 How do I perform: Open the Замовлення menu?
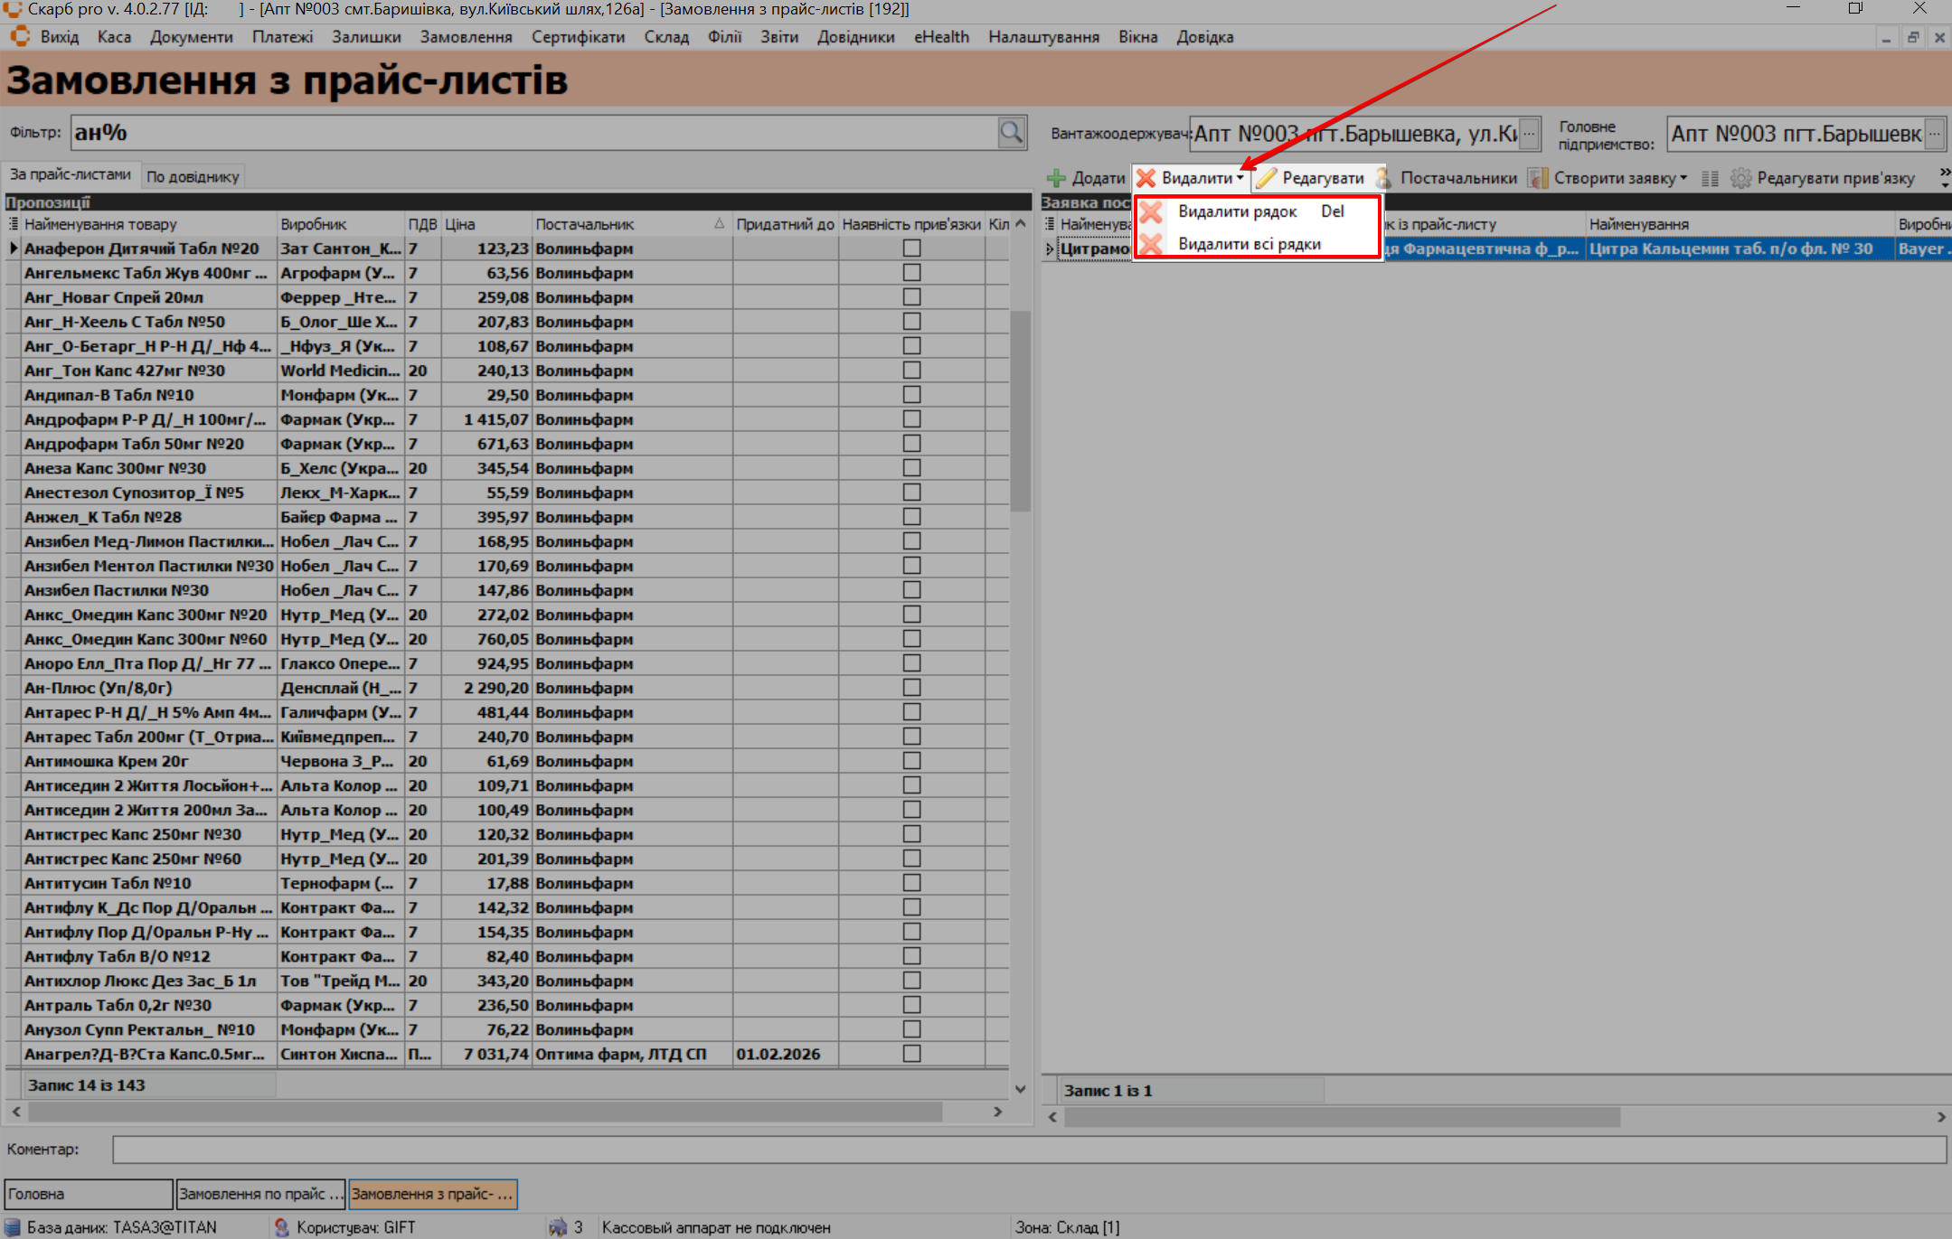pos(466,37)
